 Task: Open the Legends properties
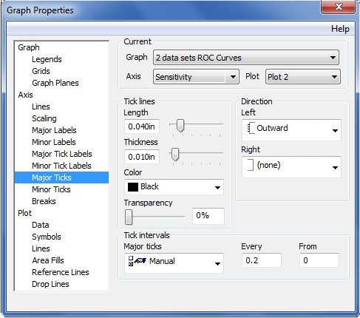pyautogui.click(x=47, y=59)
